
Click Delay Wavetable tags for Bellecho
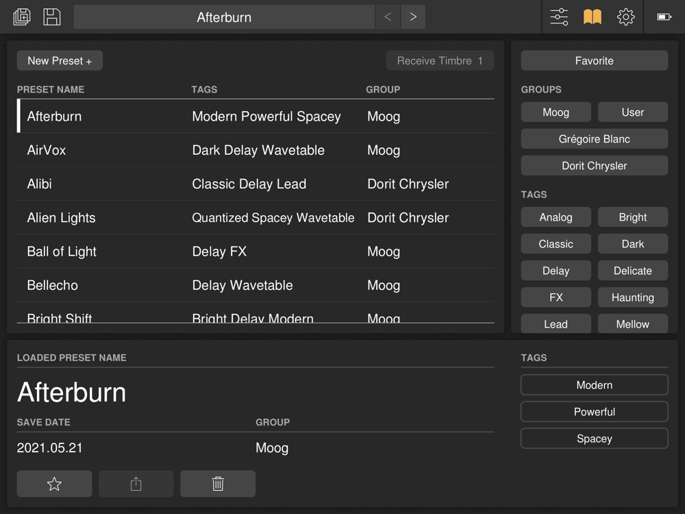pos(242,285)
